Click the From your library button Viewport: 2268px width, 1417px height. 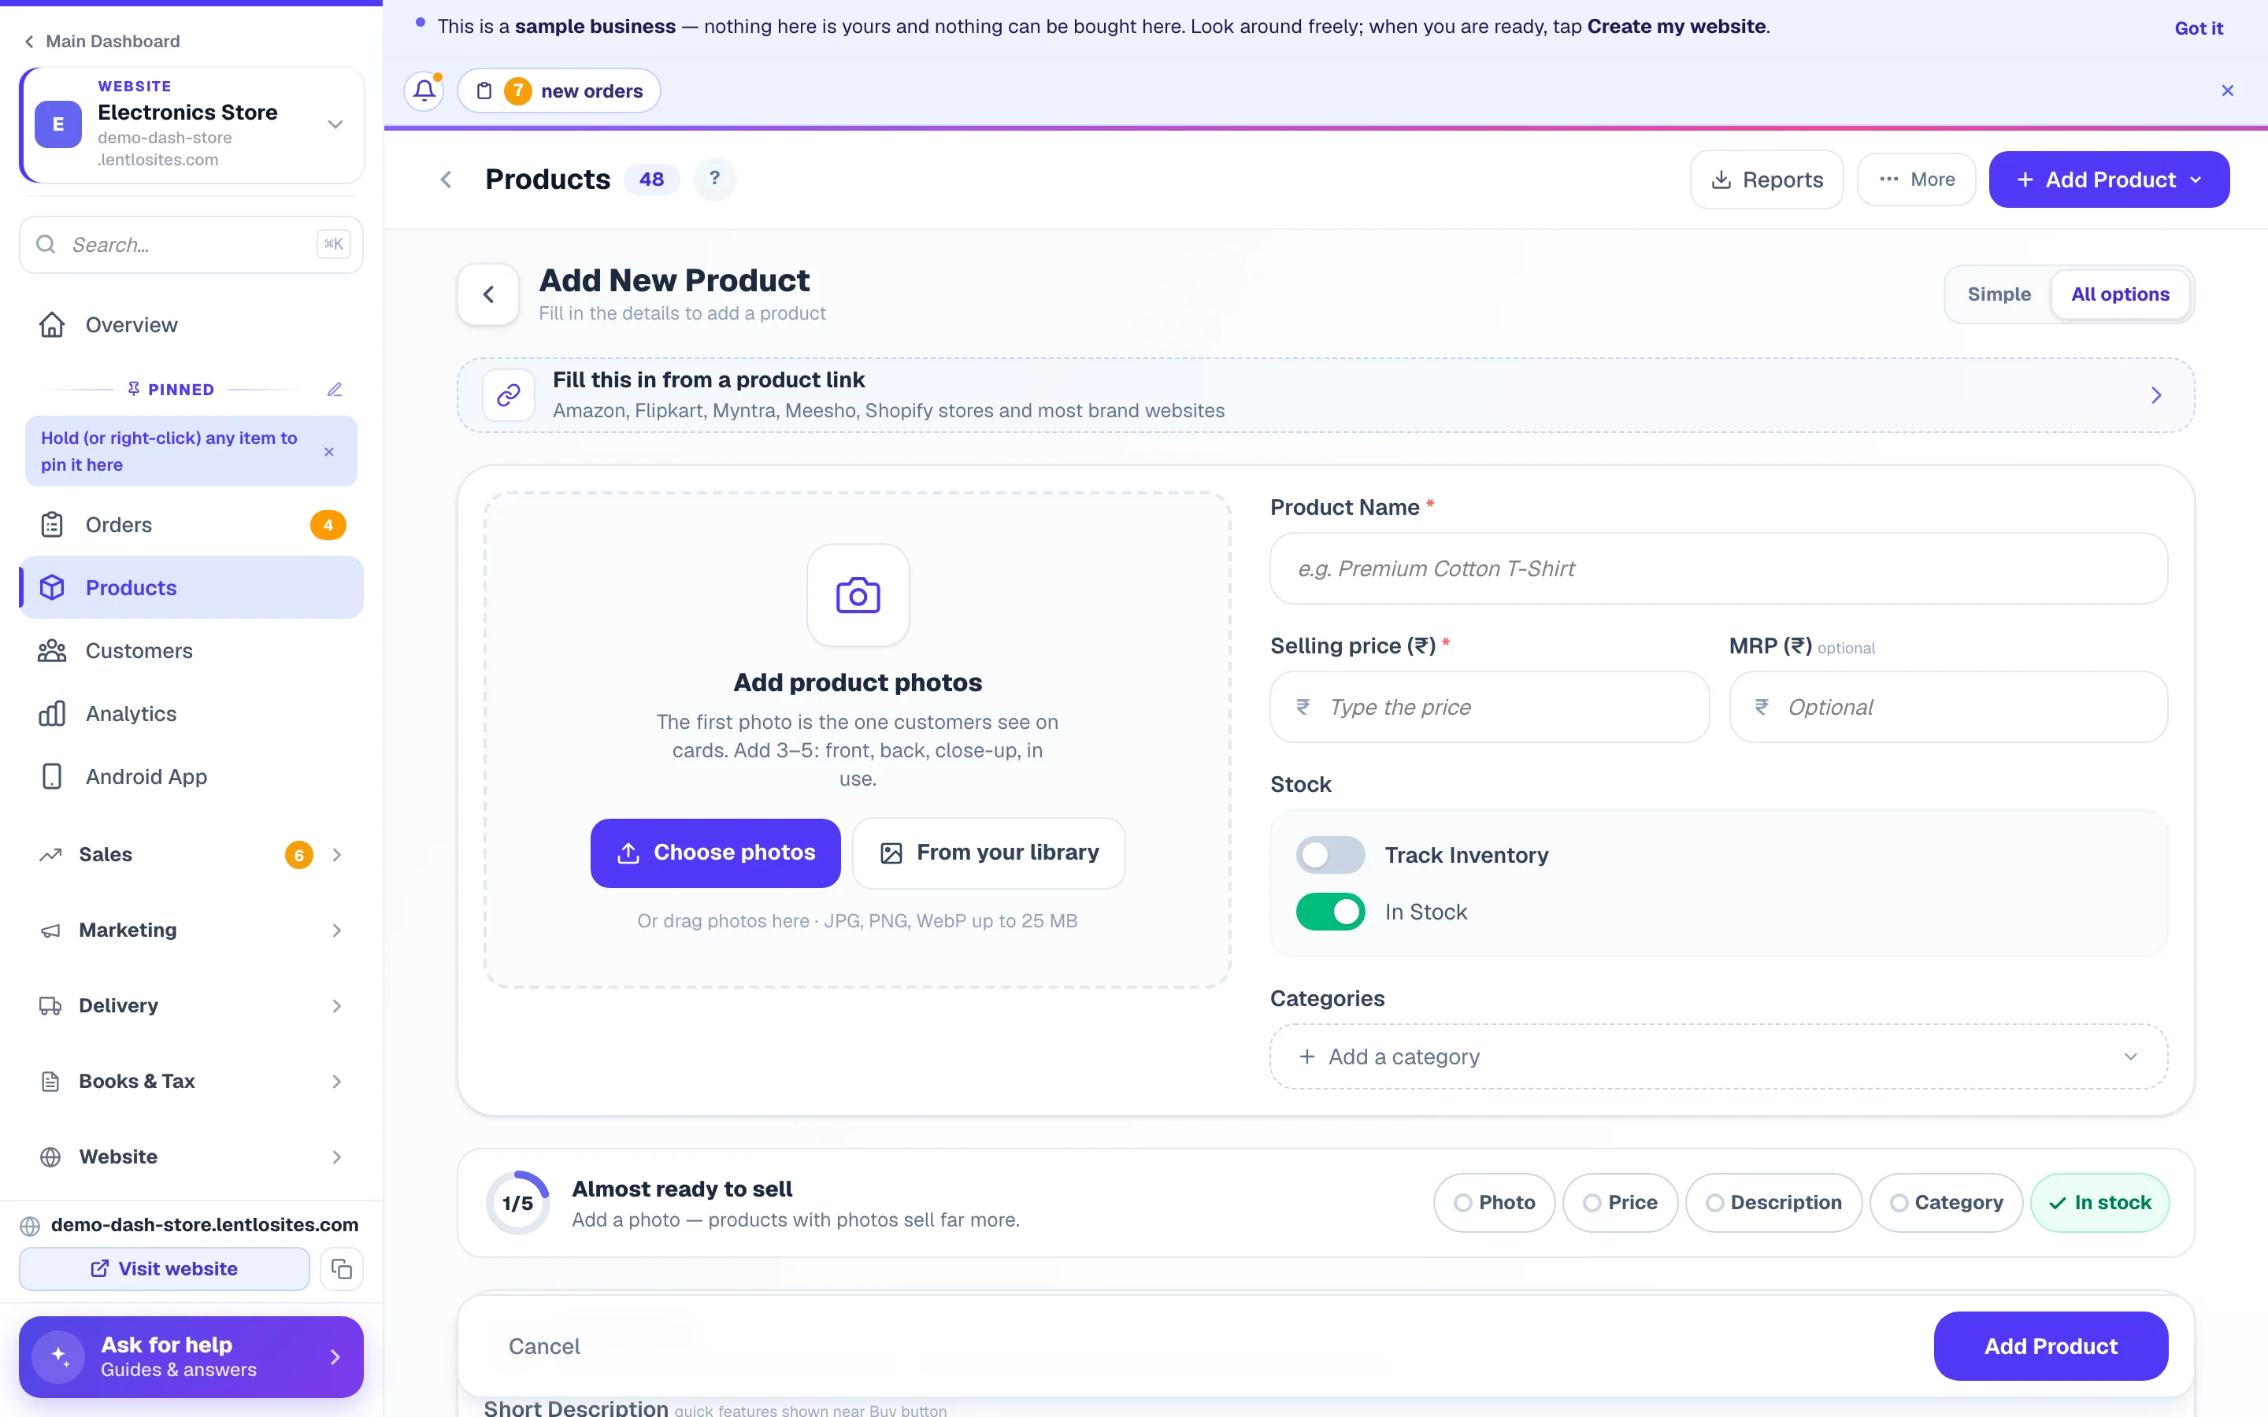coord(989,853)
